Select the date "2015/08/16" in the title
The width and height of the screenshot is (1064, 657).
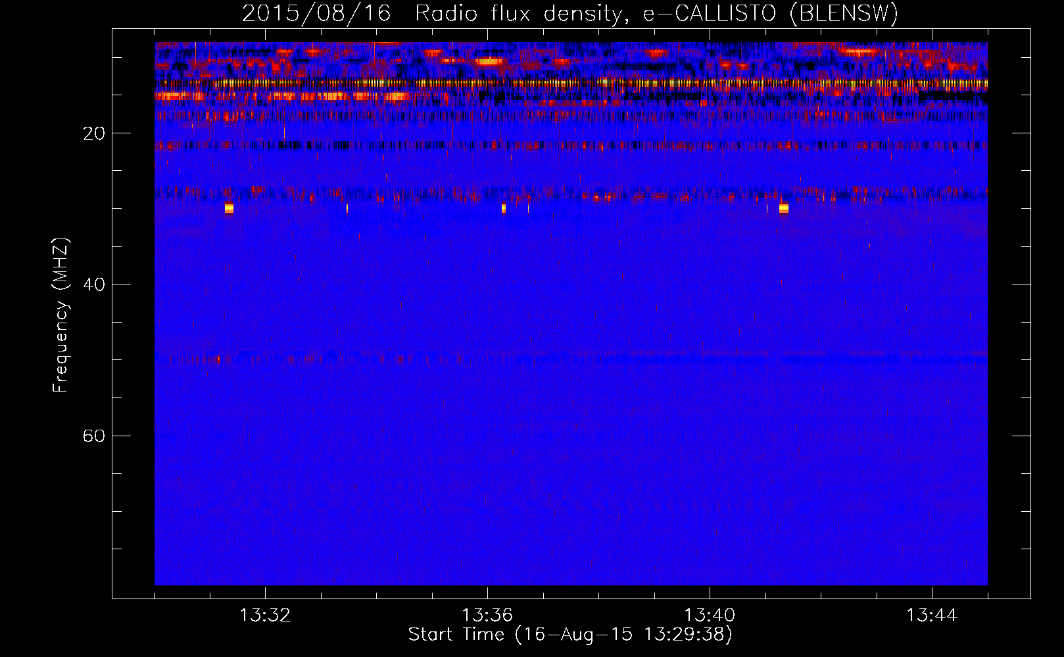pyautogui.click(x=316, y=14)
